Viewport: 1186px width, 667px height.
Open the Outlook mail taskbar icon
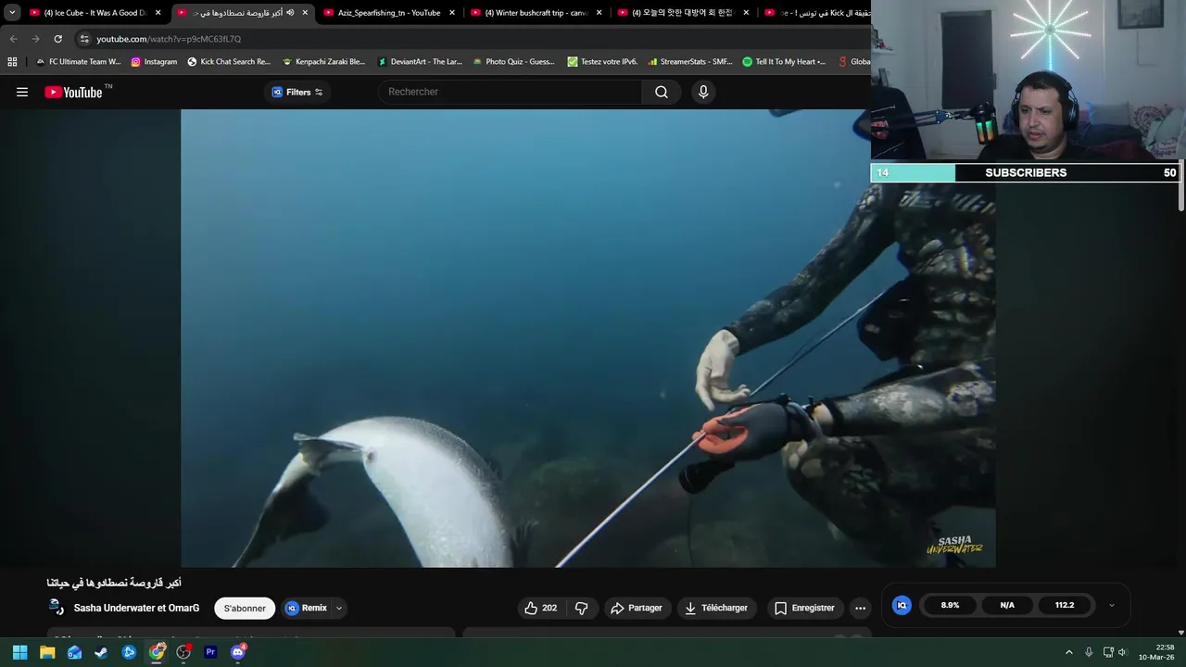click(x=74, y=652)
